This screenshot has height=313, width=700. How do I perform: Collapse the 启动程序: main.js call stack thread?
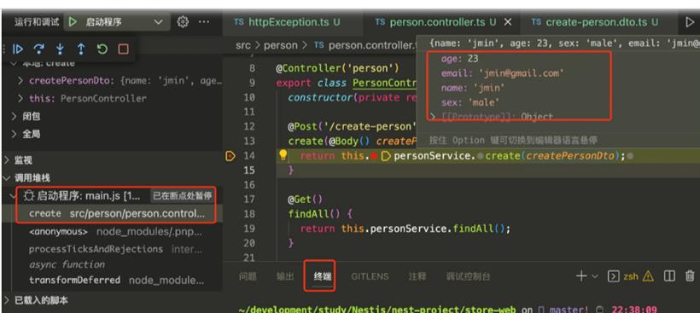tap(12, 195)
